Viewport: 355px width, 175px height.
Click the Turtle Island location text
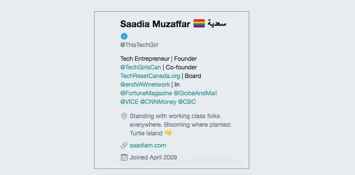[146, 133]
